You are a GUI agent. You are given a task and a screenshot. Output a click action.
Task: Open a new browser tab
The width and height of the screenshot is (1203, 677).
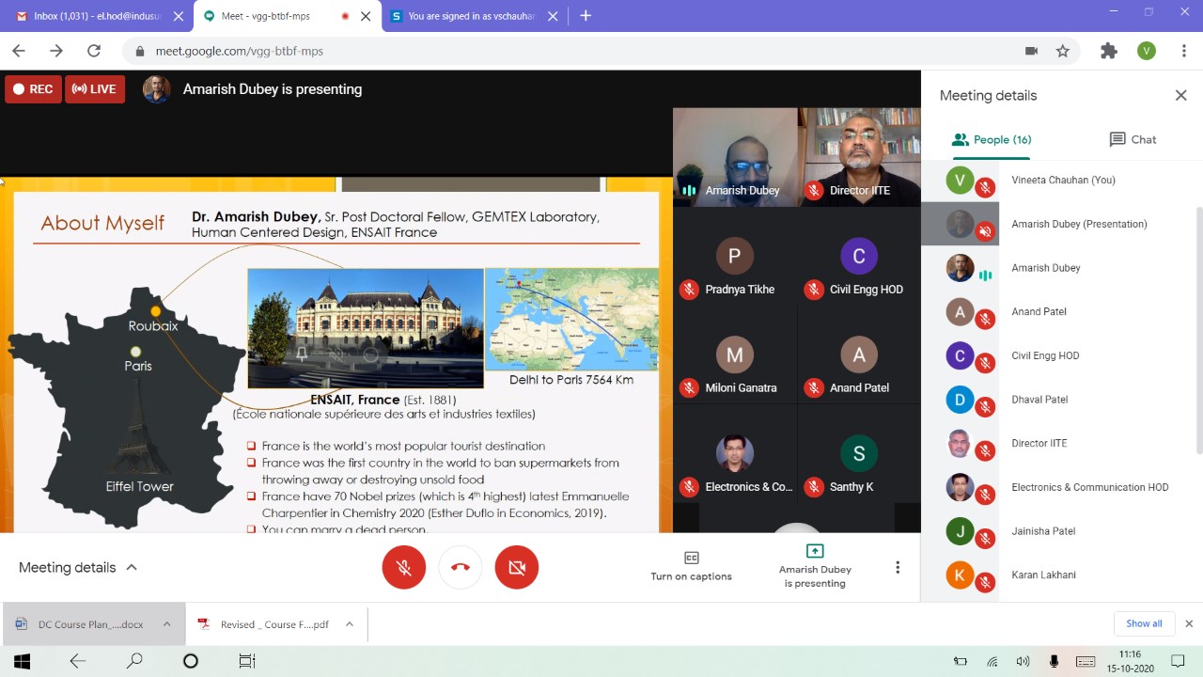click(x=586, y=16)
